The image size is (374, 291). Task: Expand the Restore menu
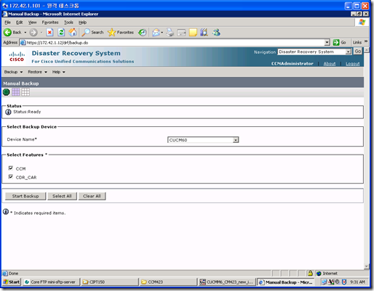38,72
